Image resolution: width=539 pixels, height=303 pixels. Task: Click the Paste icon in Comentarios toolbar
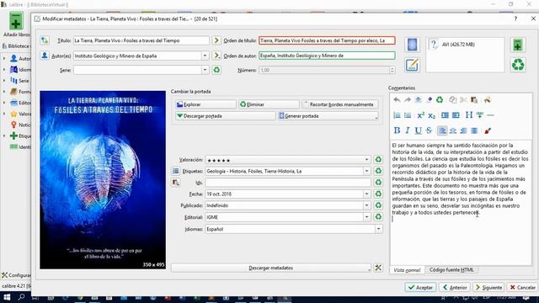point(474,100)
